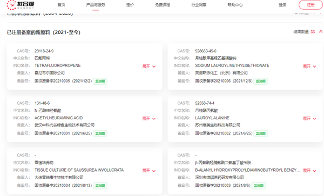
Task: Click the filing number 国妆原备字20210004
Action: coord(52,185)
